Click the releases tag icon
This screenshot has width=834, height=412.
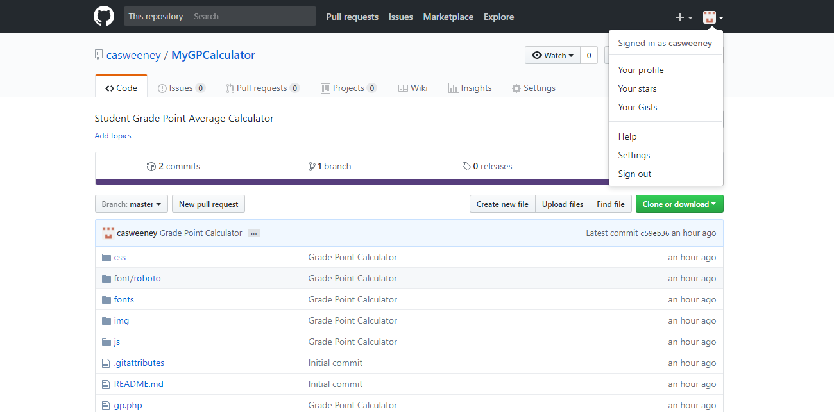coord(466,167)
